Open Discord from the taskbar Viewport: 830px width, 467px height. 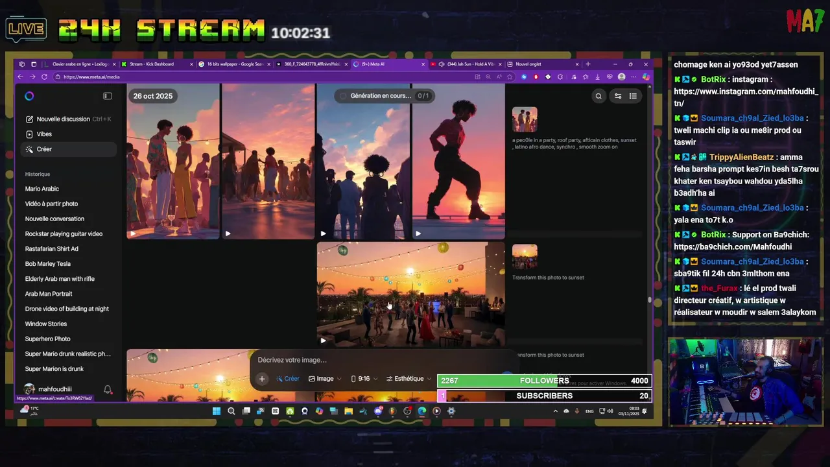(378, 411)
